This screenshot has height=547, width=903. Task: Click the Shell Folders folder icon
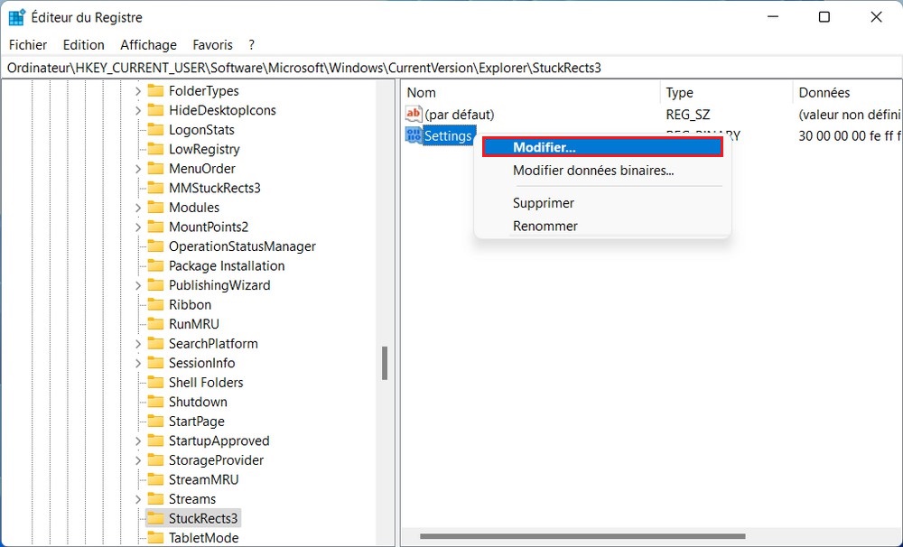pos(155,383)
